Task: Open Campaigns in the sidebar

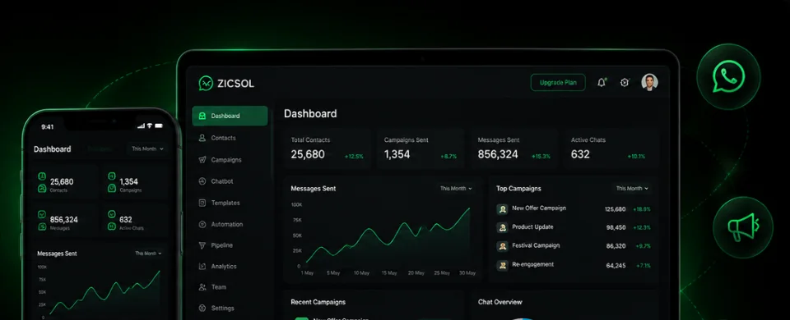Action: point(230,160)
